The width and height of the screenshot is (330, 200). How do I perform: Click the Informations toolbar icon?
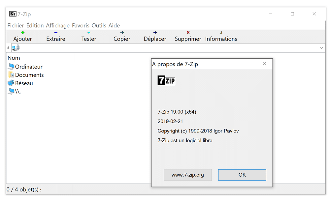(x=221, y=32)
